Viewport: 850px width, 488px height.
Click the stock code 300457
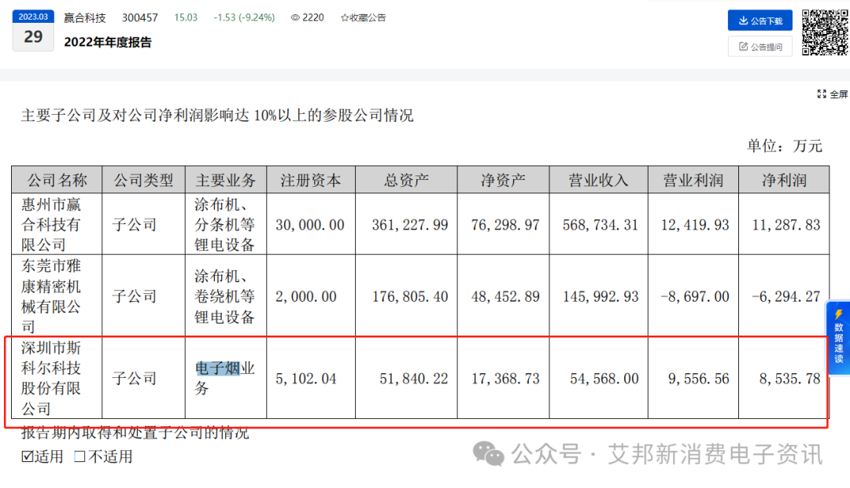140,18
